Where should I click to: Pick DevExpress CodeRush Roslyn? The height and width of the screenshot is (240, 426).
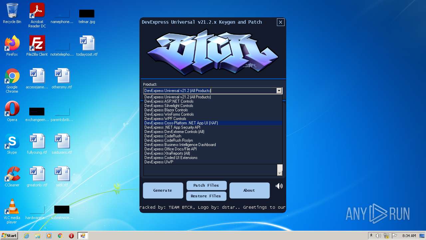213,140
